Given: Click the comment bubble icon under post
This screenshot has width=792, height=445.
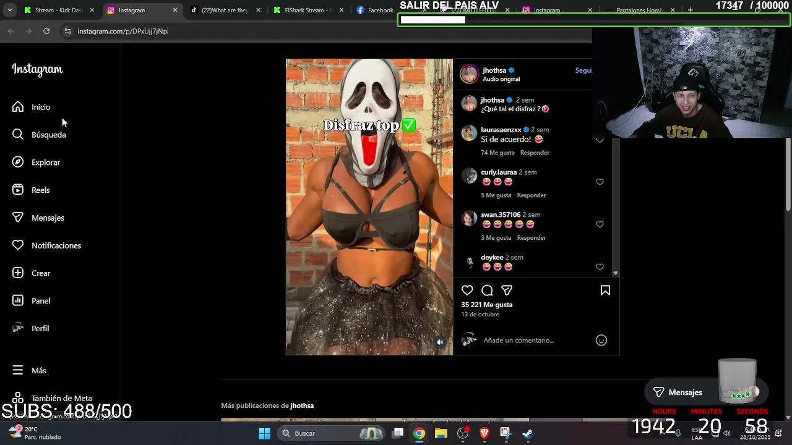Looking at the screenshot, I should pyautogui.click(x=487, y=290).
